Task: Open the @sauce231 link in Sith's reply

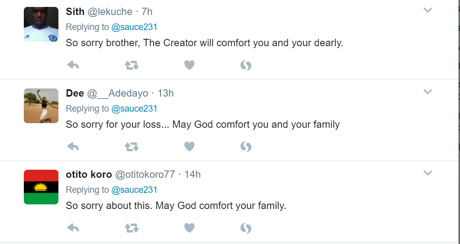Action: (134, 27)
